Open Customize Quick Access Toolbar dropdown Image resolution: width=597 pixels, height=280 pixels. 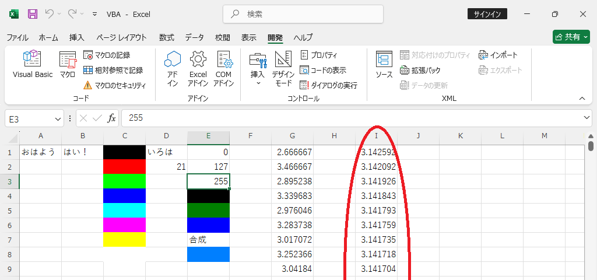95,14
